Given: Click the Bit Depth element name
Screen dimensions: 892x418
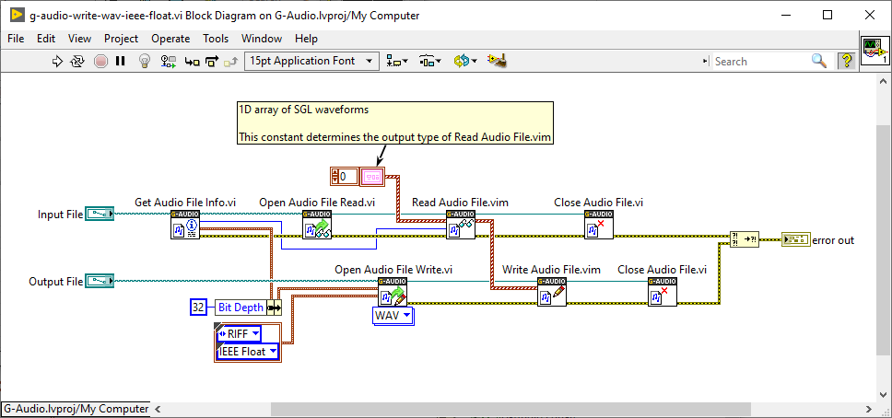Looking at the screenshot, I should pos(241,308).
